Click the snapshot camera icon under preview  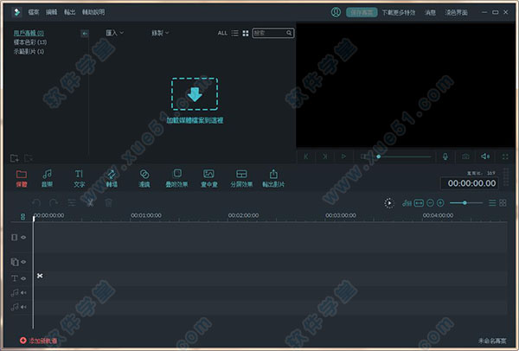click(465, 156)
